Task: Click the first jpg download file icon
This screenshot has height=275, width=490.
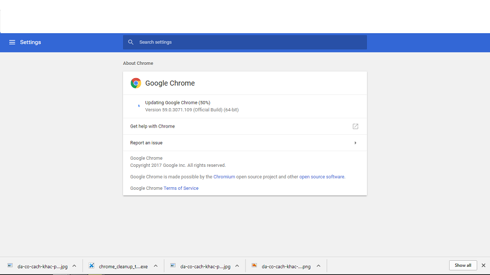Action: pos(10,266)
